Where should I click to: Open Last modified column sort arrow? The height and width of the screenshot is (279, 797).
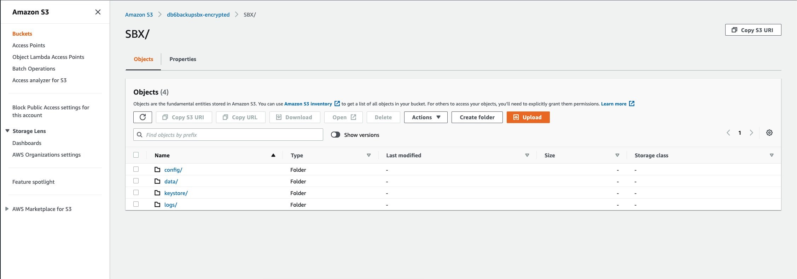(x=527, y=155)
